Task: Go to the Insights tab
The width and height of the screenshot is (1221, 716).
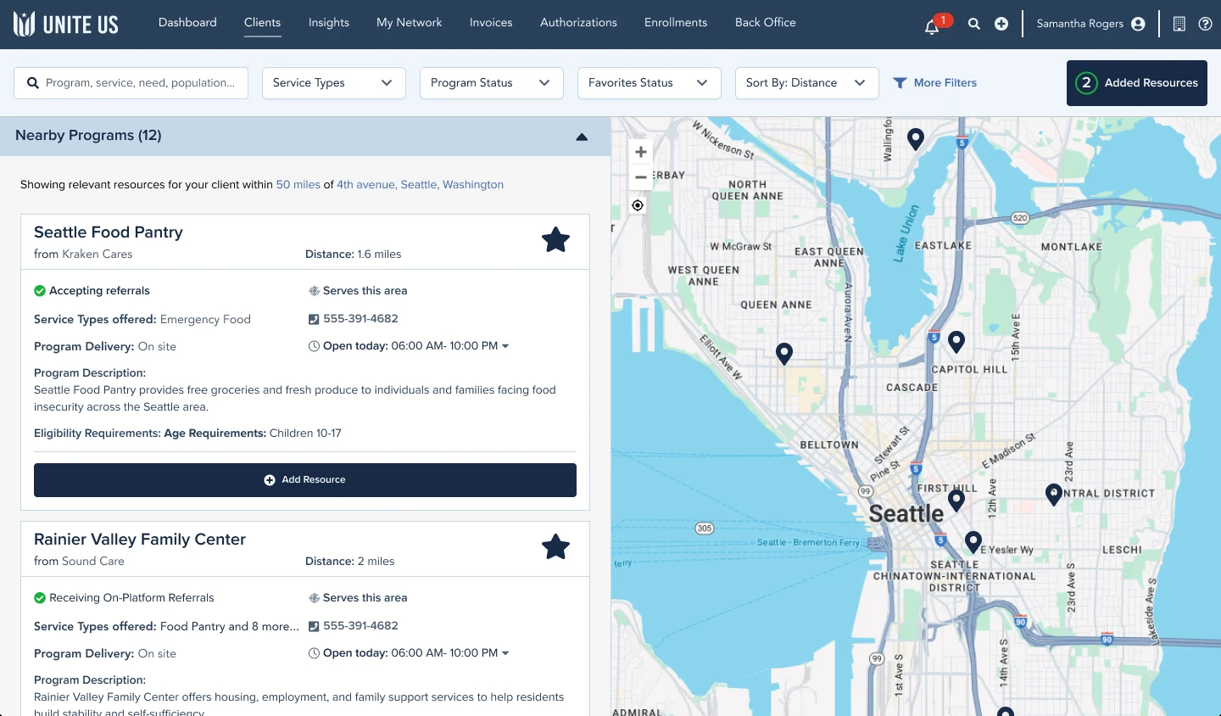Action: [x=328, y=23]
